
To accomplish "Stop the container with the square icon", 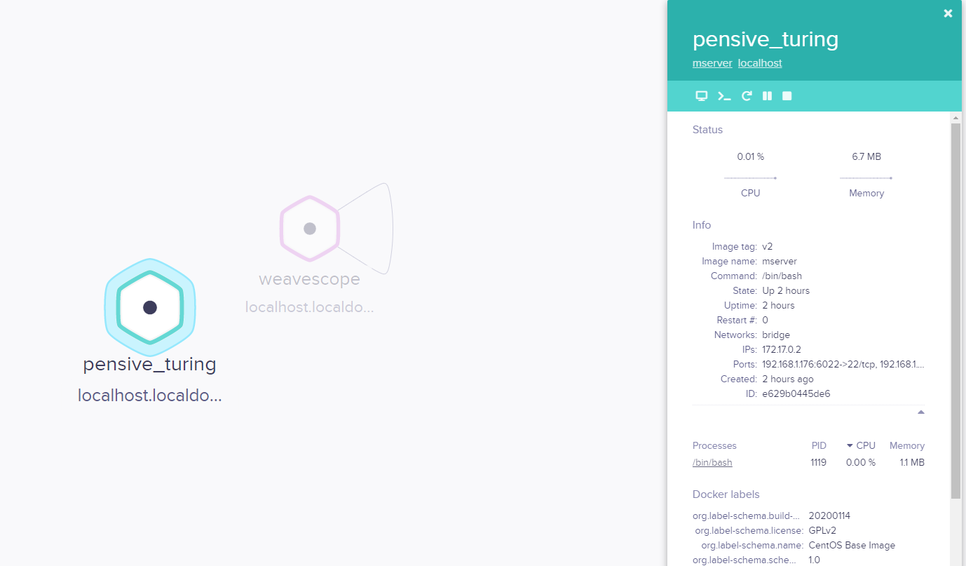I will 787,96.
